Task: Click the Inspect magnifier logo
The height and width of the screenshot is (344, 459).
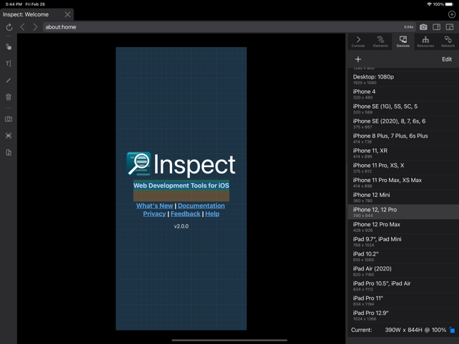Action: 138,163
